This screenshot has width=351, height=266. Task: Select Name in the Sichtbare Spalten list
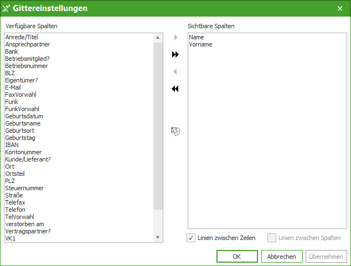[197, 37]
